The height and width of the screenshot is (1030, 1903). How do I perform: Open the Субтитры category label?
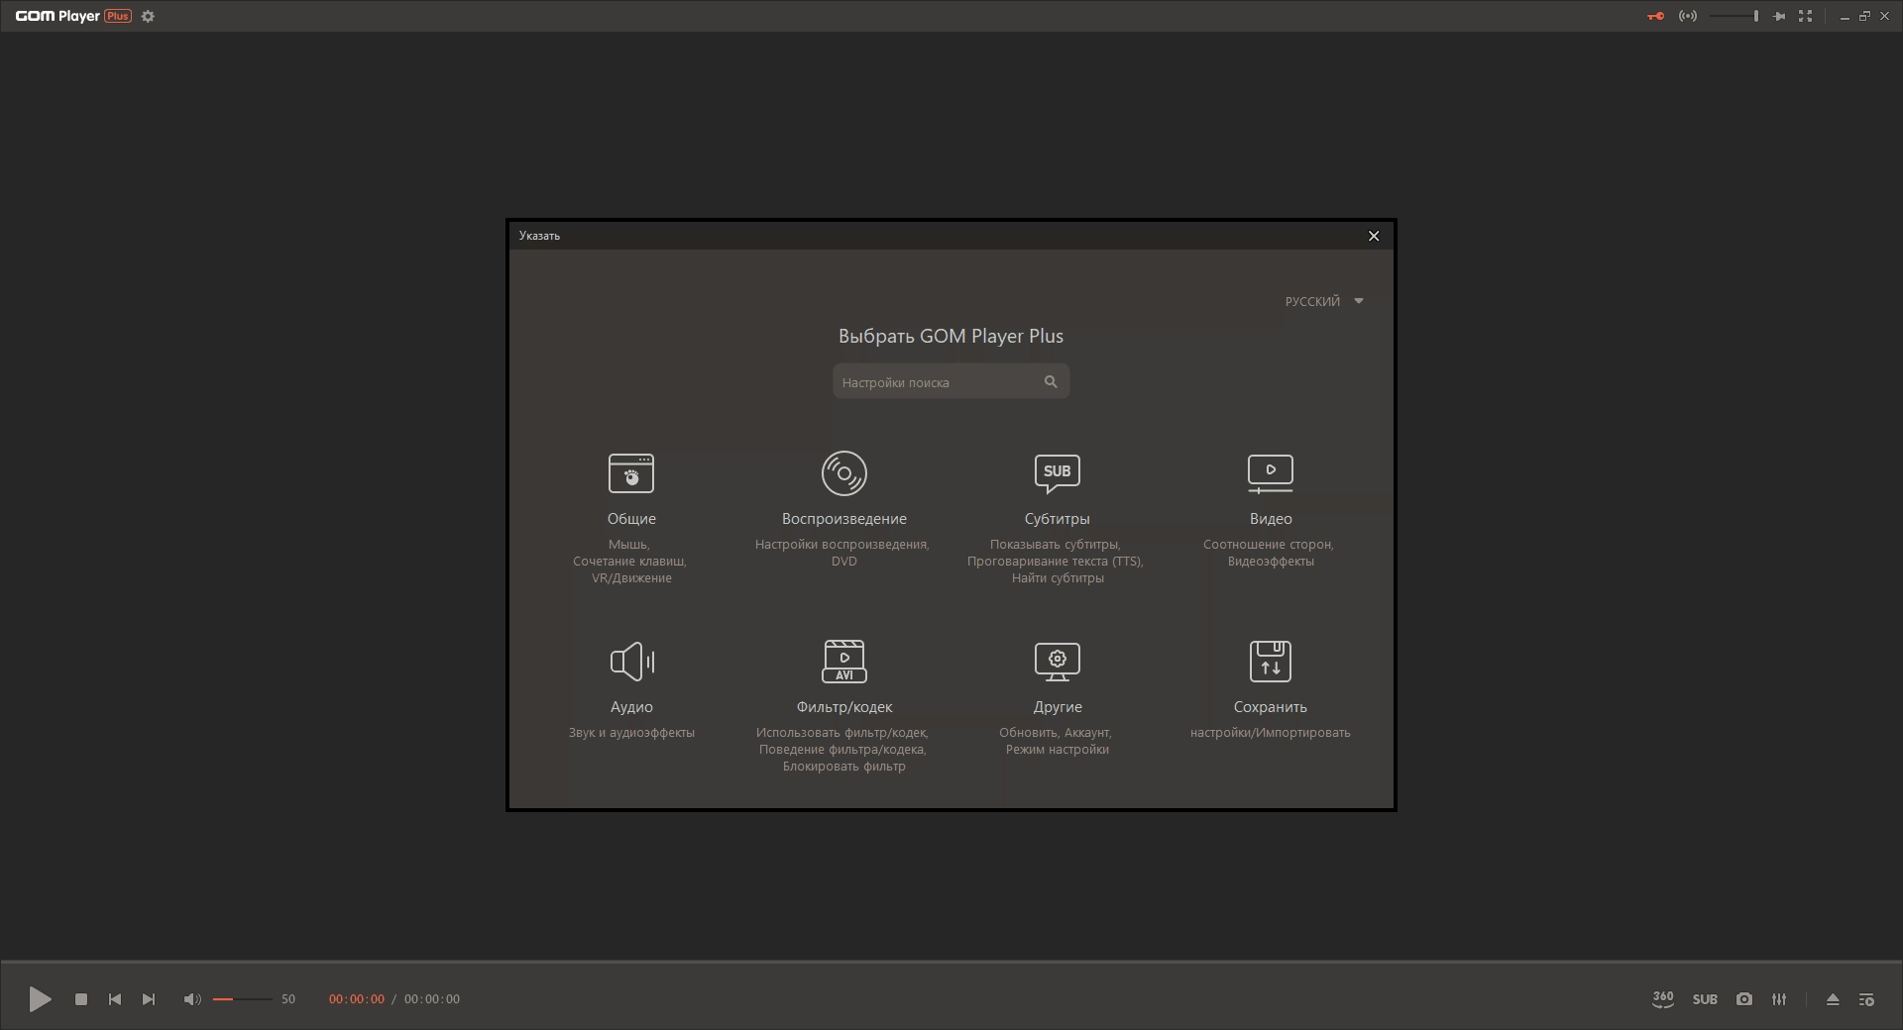1058,519
